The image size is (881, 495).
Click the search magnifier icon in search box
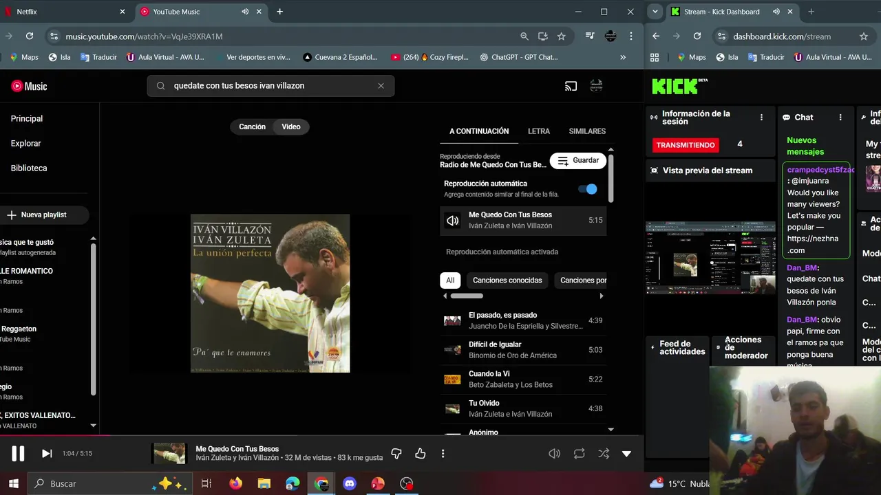pyautogui.click(x=160, y=86)
